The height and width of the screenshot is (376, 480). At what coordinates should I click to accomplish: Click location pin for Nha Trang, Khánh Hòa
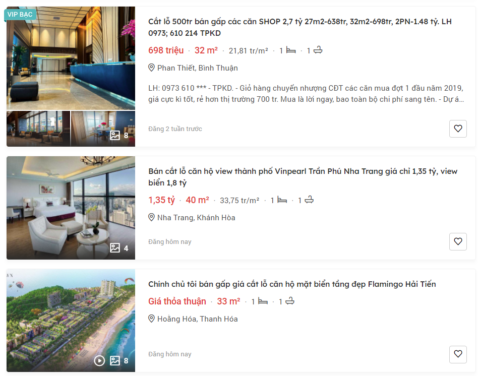click(x=151, y=218)
